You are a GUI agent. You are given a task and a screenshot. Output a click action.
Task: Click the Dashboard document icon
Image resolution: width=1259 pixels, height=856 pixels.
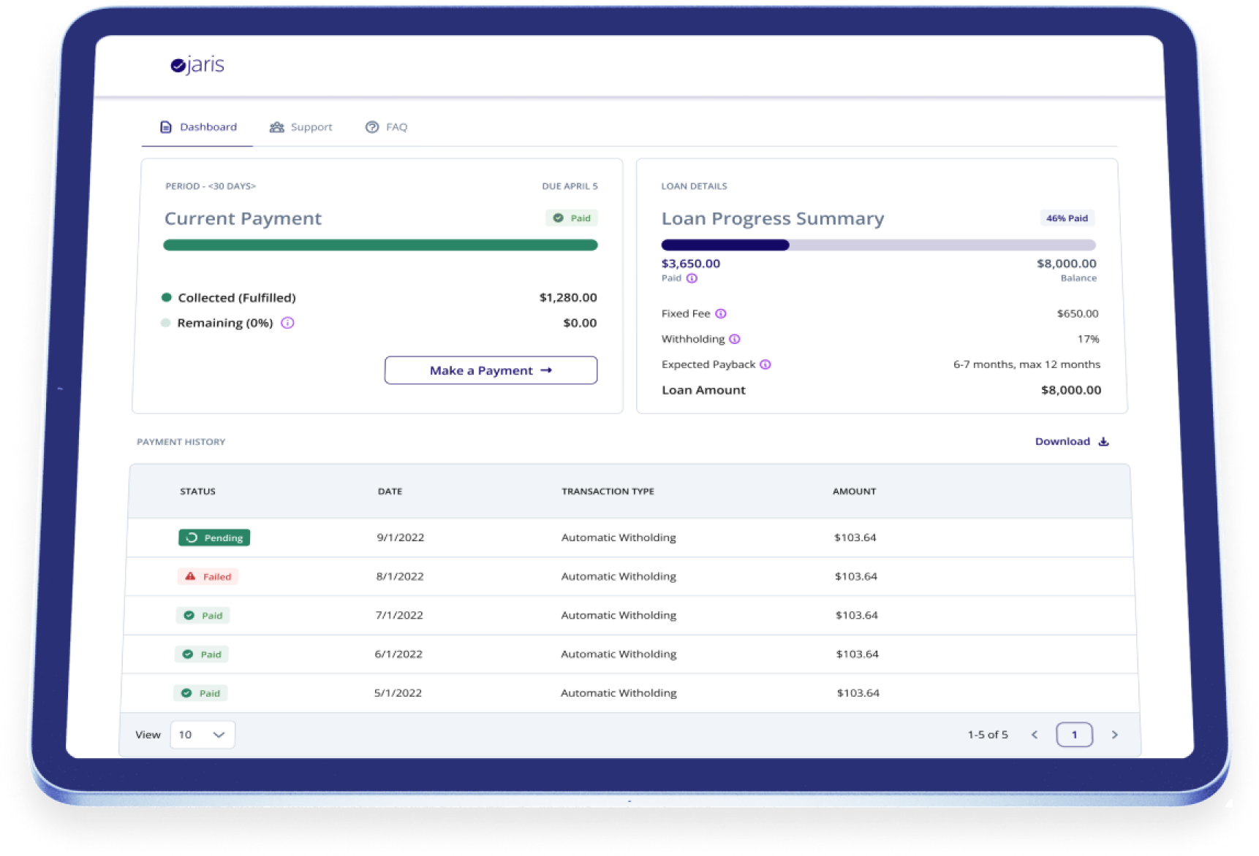click(x=165, y=126)
